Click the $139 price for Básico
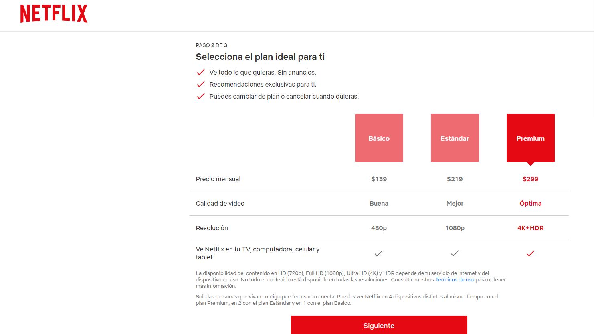 (378, 179)
